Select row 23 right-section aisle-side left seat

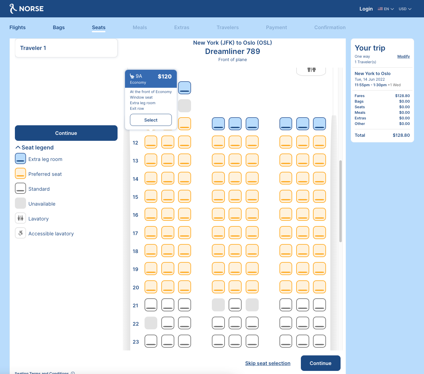(x=286, y=341)
